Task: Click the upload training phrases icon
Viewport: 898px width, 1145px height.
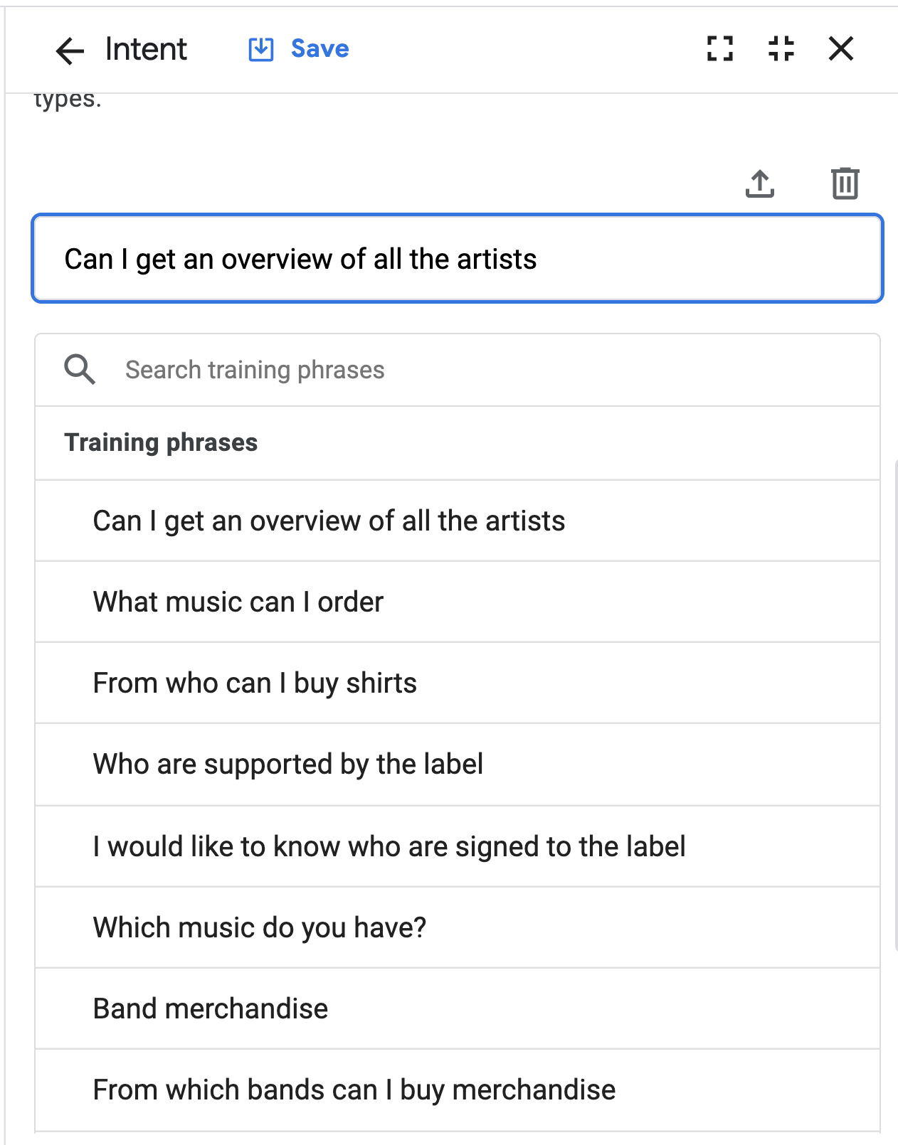Action: click(760, 183)
